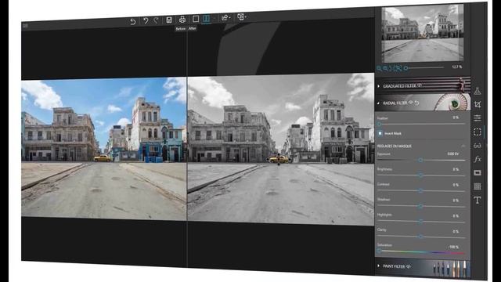Select the split before/after view icon
Viewport: 501px width, 282px height.
207,18
